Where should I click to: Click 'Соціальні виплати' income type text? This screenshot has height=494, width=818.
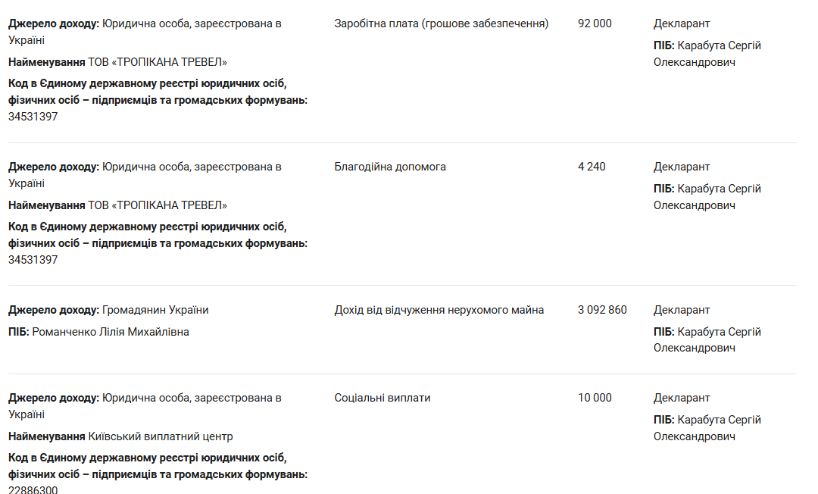382,398
